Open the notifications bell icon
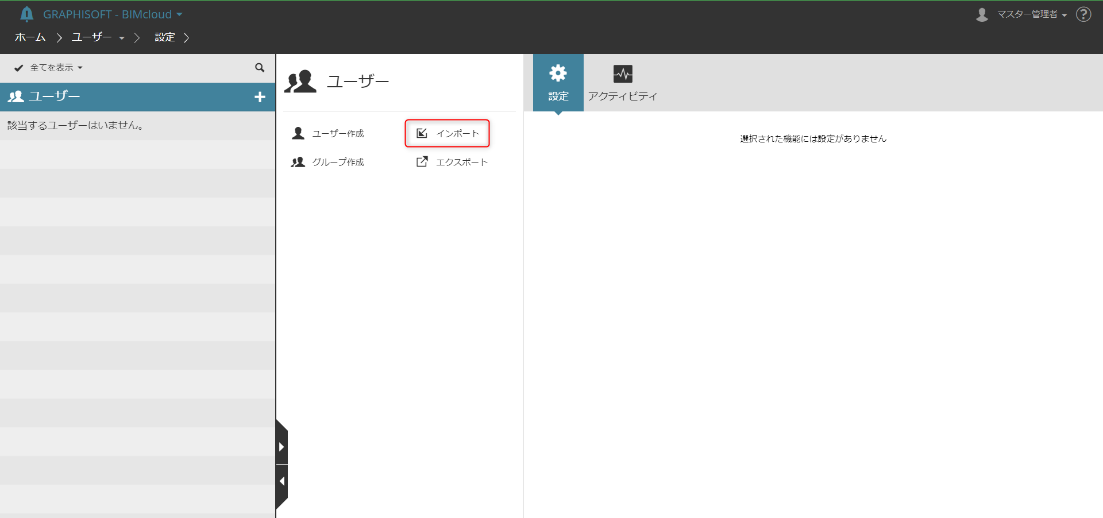Image resolution: width=1103 pixels, height=518 pixels. [x=26, y=14]
